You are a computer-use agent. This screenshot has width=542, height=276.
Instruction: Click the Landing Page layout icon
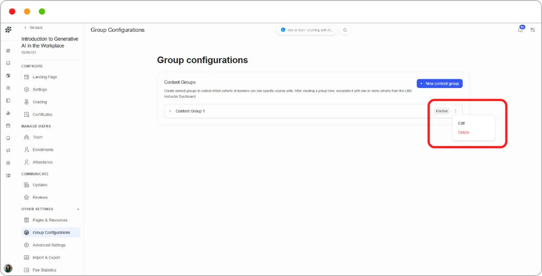coord(27,77)
